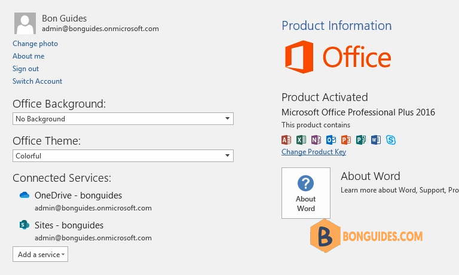This screenshot has width=459, height=275.
Task: Click the Access icon in product list
Action: tap(286, 140)
